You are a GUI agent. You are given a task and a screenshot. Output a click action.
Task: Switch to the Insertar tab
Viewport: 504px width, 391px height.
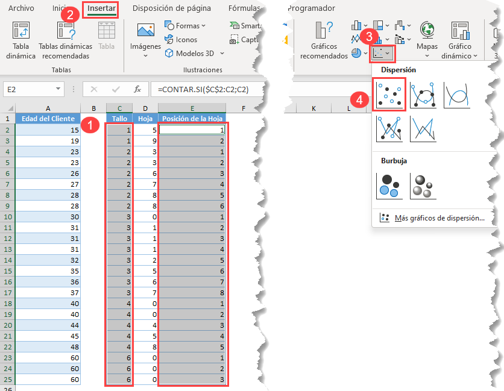(x=101, y=8)
